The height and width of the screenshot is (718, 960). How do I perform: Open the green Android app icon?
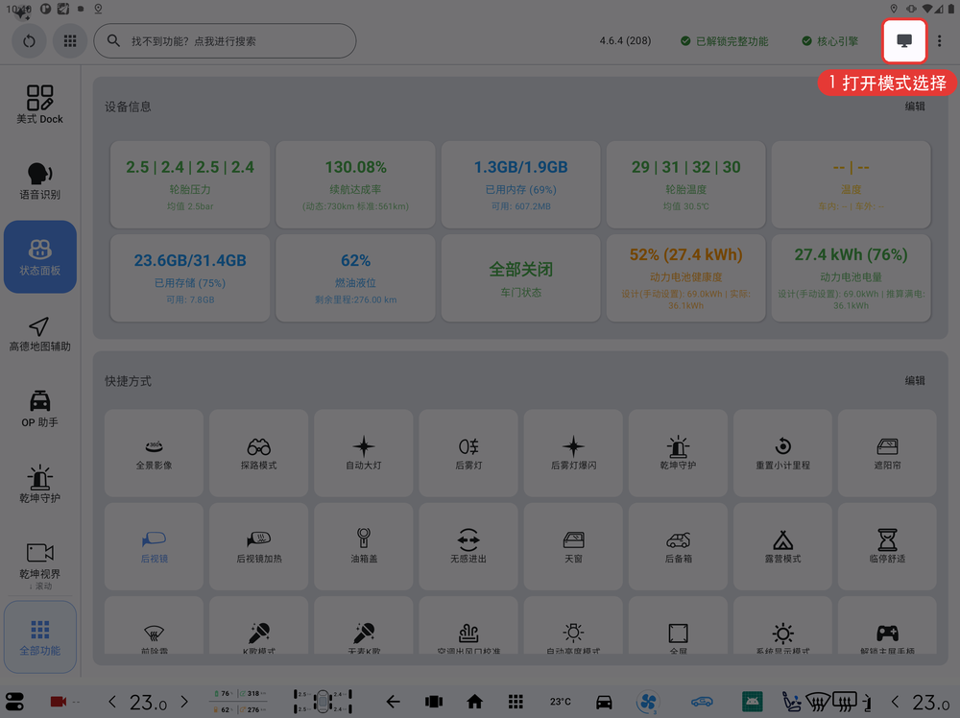753,702
